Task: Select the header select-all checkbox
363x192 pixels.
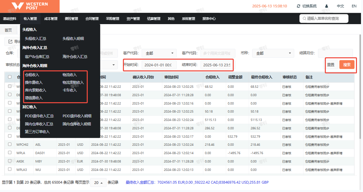Action: pos(10,77)
